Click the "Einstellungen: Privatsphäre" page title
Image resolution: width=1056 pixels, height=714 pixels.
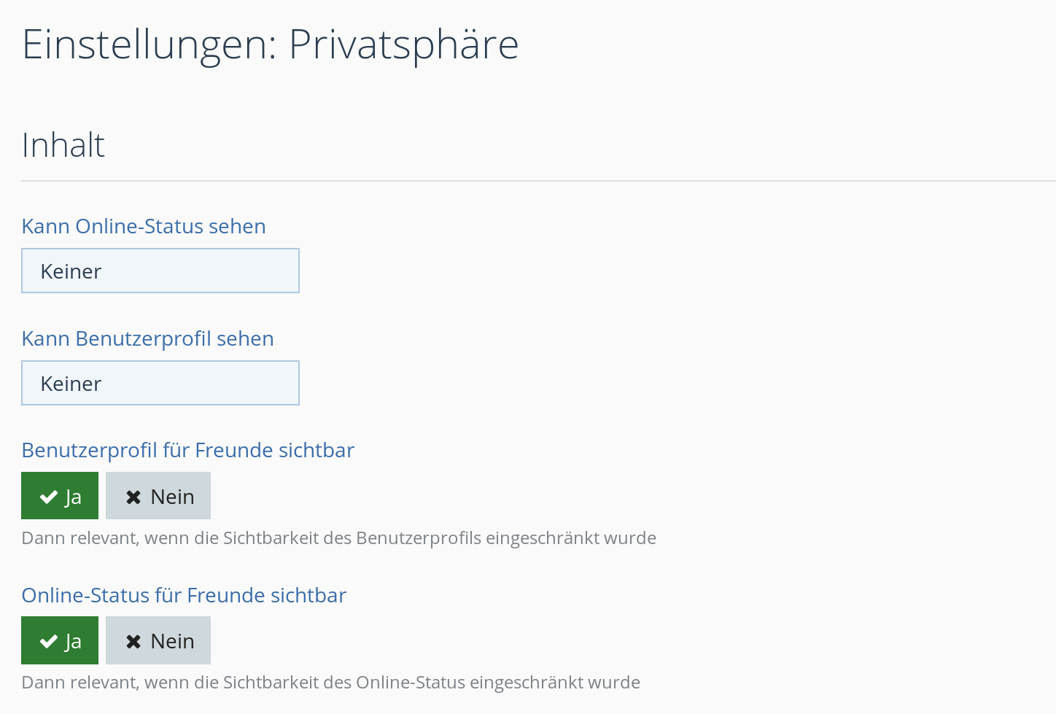(270, 44)
